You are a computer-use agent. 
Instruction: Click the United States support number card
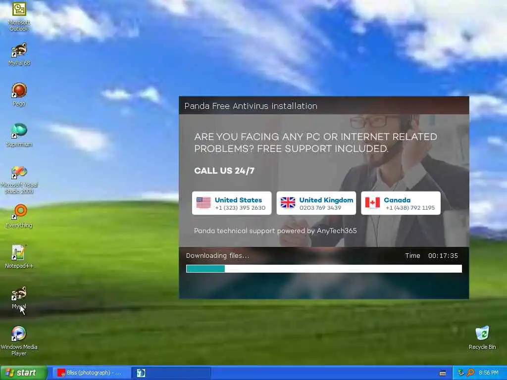[x=232, y=203]
